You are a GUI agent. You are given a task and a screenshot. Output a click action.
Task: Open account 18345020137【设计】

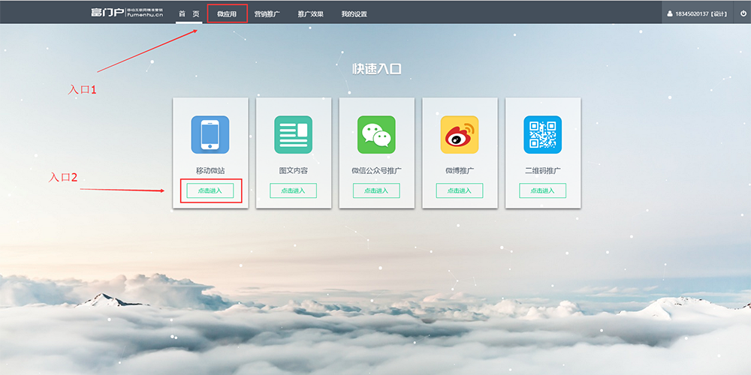coord(698,14)
